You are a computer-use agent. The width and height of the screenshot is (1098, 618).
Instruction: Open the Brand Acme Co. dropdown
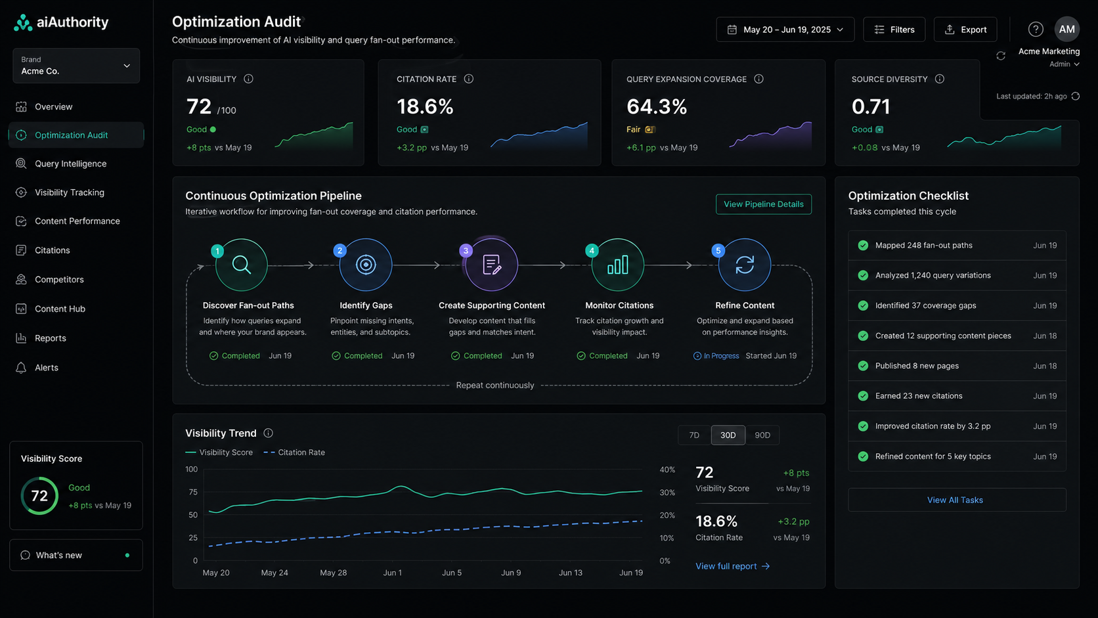[x=76, y=66]
